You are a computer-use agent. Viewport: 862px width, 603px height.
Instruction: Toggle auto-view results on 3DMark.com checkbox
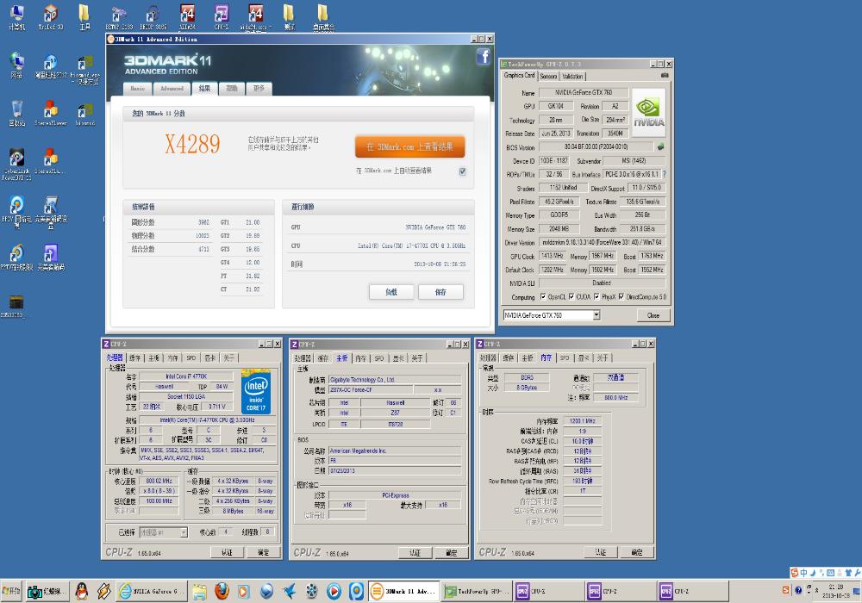click(462, 171)
